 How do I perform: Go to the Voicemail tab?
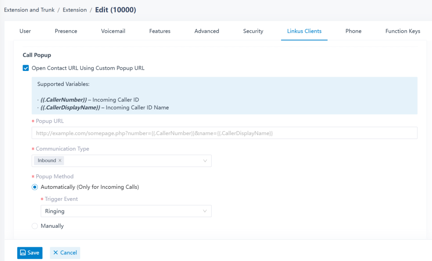point(113,31)
